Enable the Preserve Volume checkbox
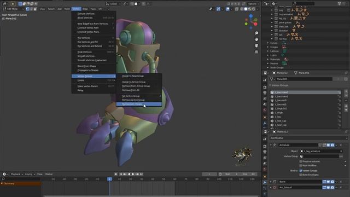Image resolution: width=350 pixels, height=197 pixels. coord(301,161)
